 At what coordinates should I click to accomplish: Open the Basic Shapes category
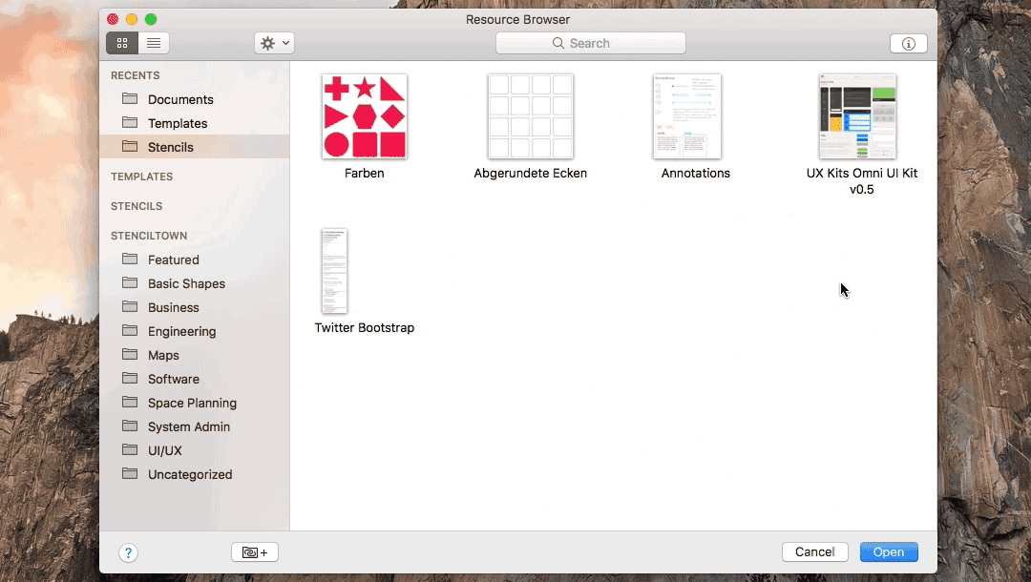click(195, 283)
